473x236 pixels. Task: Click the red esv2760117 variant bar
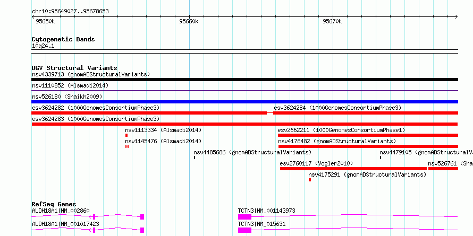coord(353,169)
